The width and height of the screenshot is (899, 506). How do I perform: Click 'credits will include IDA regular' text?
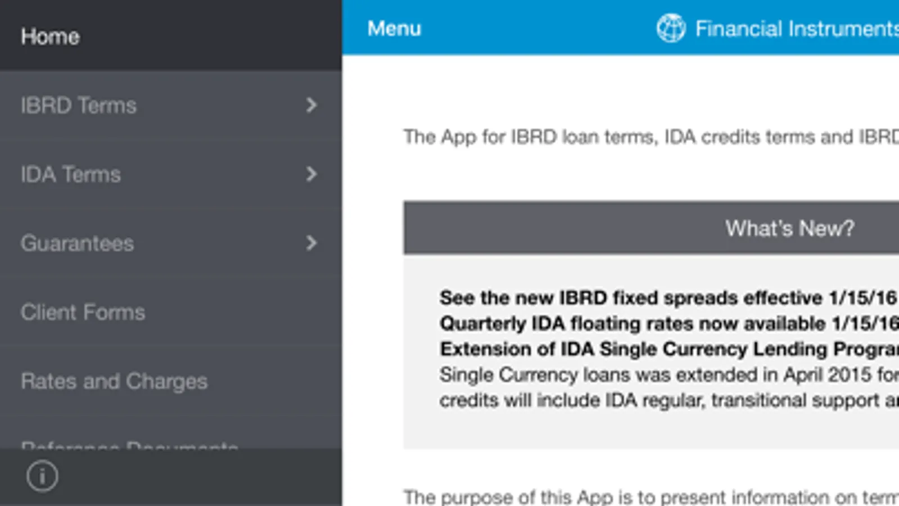click(669, 400)
